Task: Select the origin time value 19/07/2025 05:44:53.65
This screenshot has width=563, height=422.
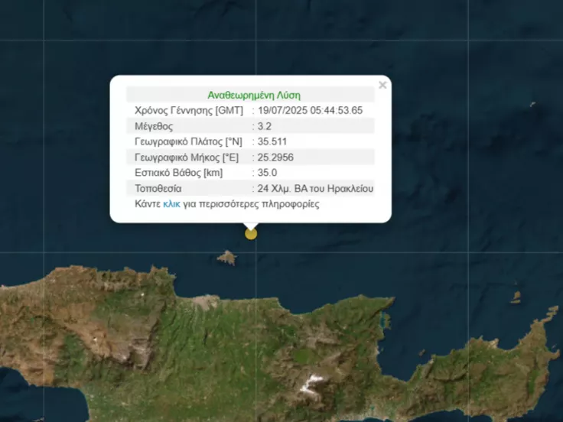Action: 311,111
